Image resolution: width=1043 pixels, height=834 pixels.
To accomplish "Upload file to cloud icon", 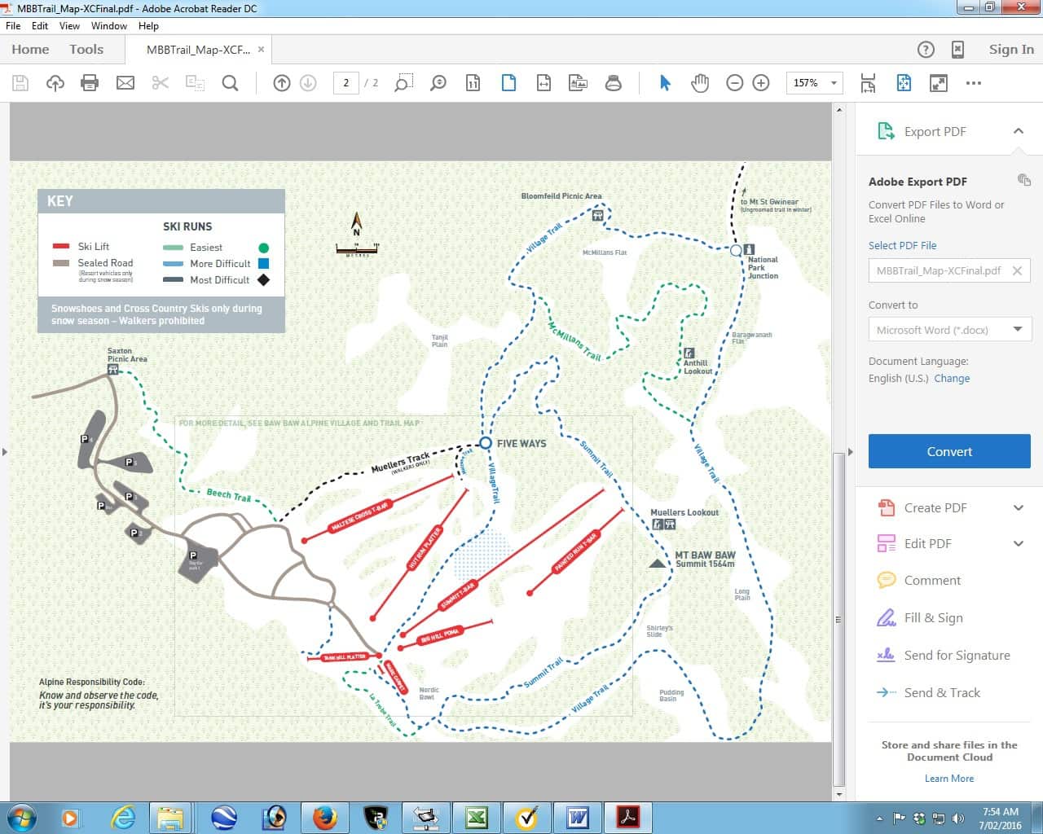I will [x=55, y=83].
